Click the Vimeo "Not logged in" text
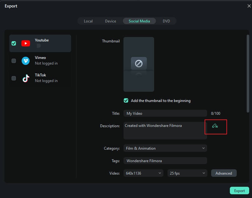The width and height of the screenshot is (252, 198). point(46,63)
